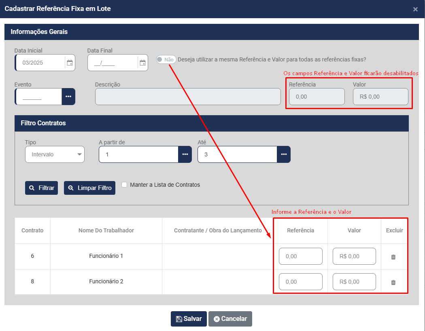The image size is (425, 331).
Task: Click the Informações Gerais section header
Action: coord(212,32)
